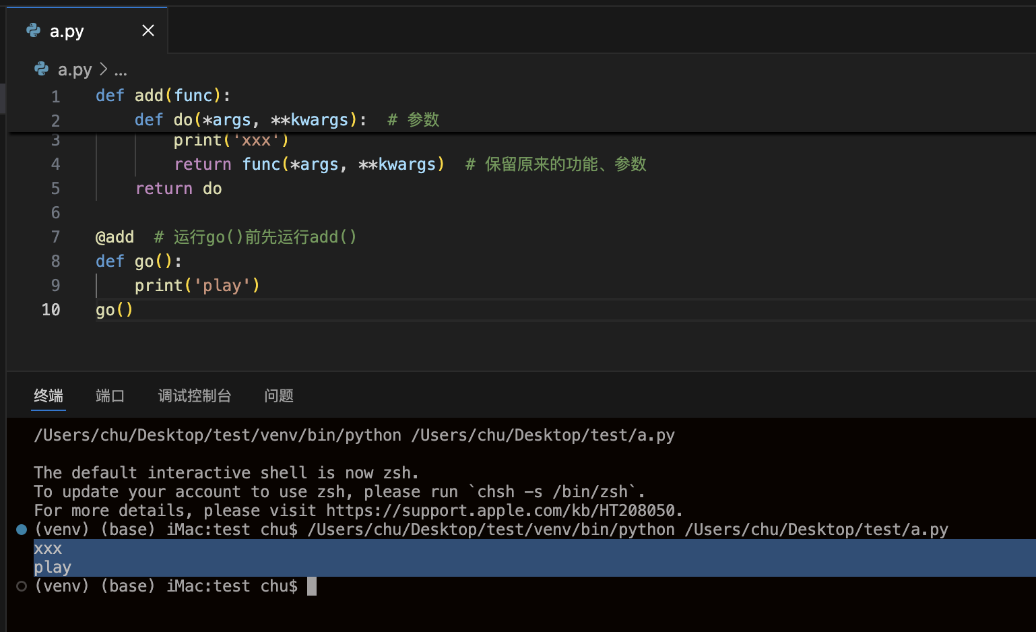Click the go() call on line 10
The image size is (1036, 632).
click(114, 309)
